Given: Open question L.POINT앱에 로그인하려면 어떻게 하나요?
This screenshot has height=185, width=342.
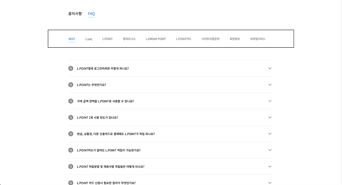Looking at the screenshot, I should coord(103,69).
